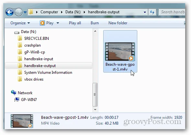191x135 pixels.
Task: Select the GP-WIN7 computer icon
Action: point(17,99)
